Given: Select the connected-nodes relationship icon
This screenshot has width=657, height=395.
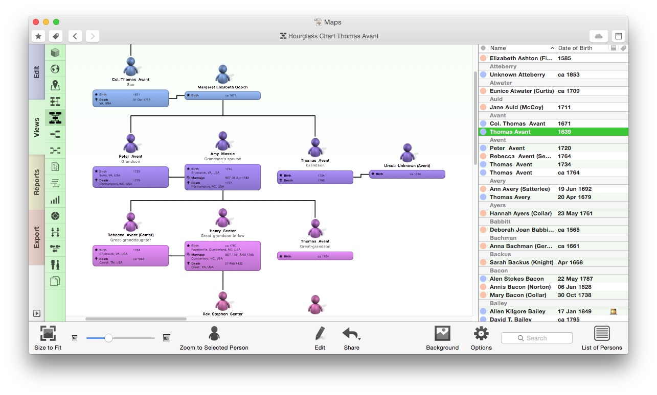Looking at the screenshot, I should tap(55, 249).
